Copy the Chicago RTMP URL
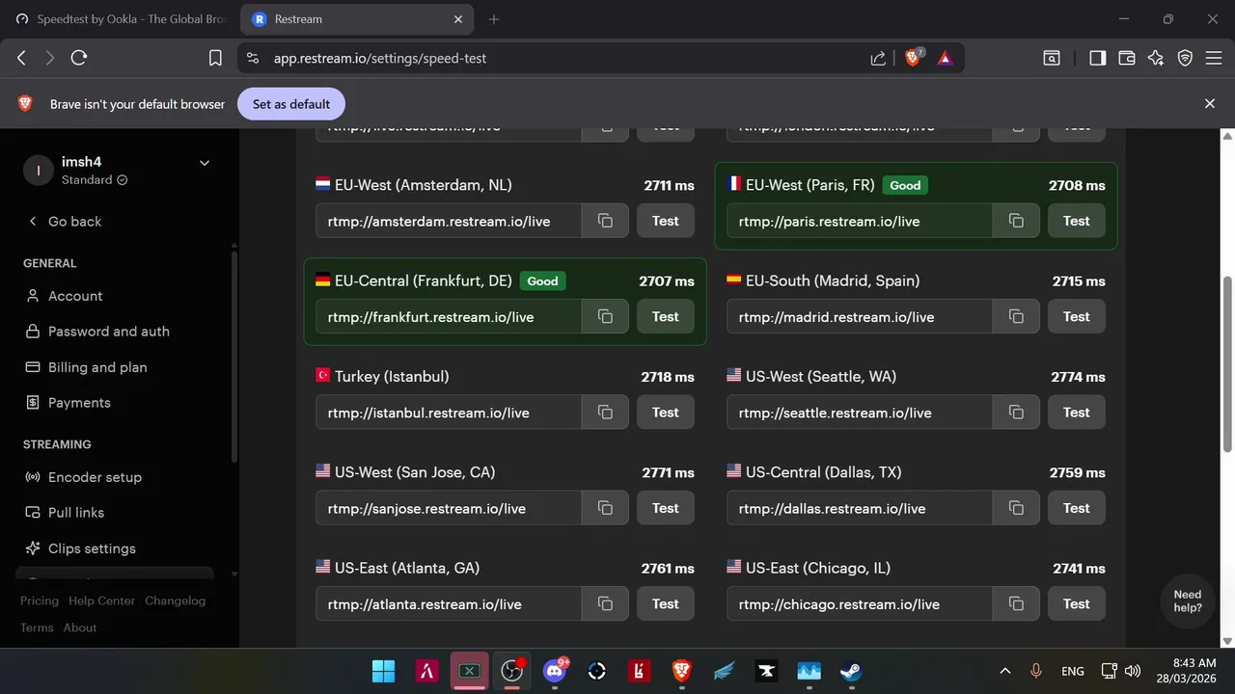The image size is (1235, 694). [x=1016, y=603]
